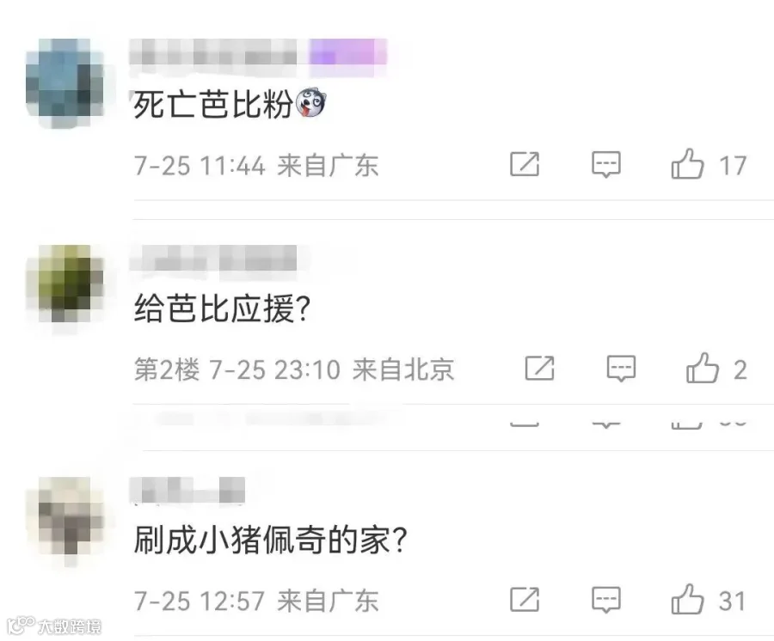Tap the share icon on 死亡芭比粉 comment

click(525, 164)
